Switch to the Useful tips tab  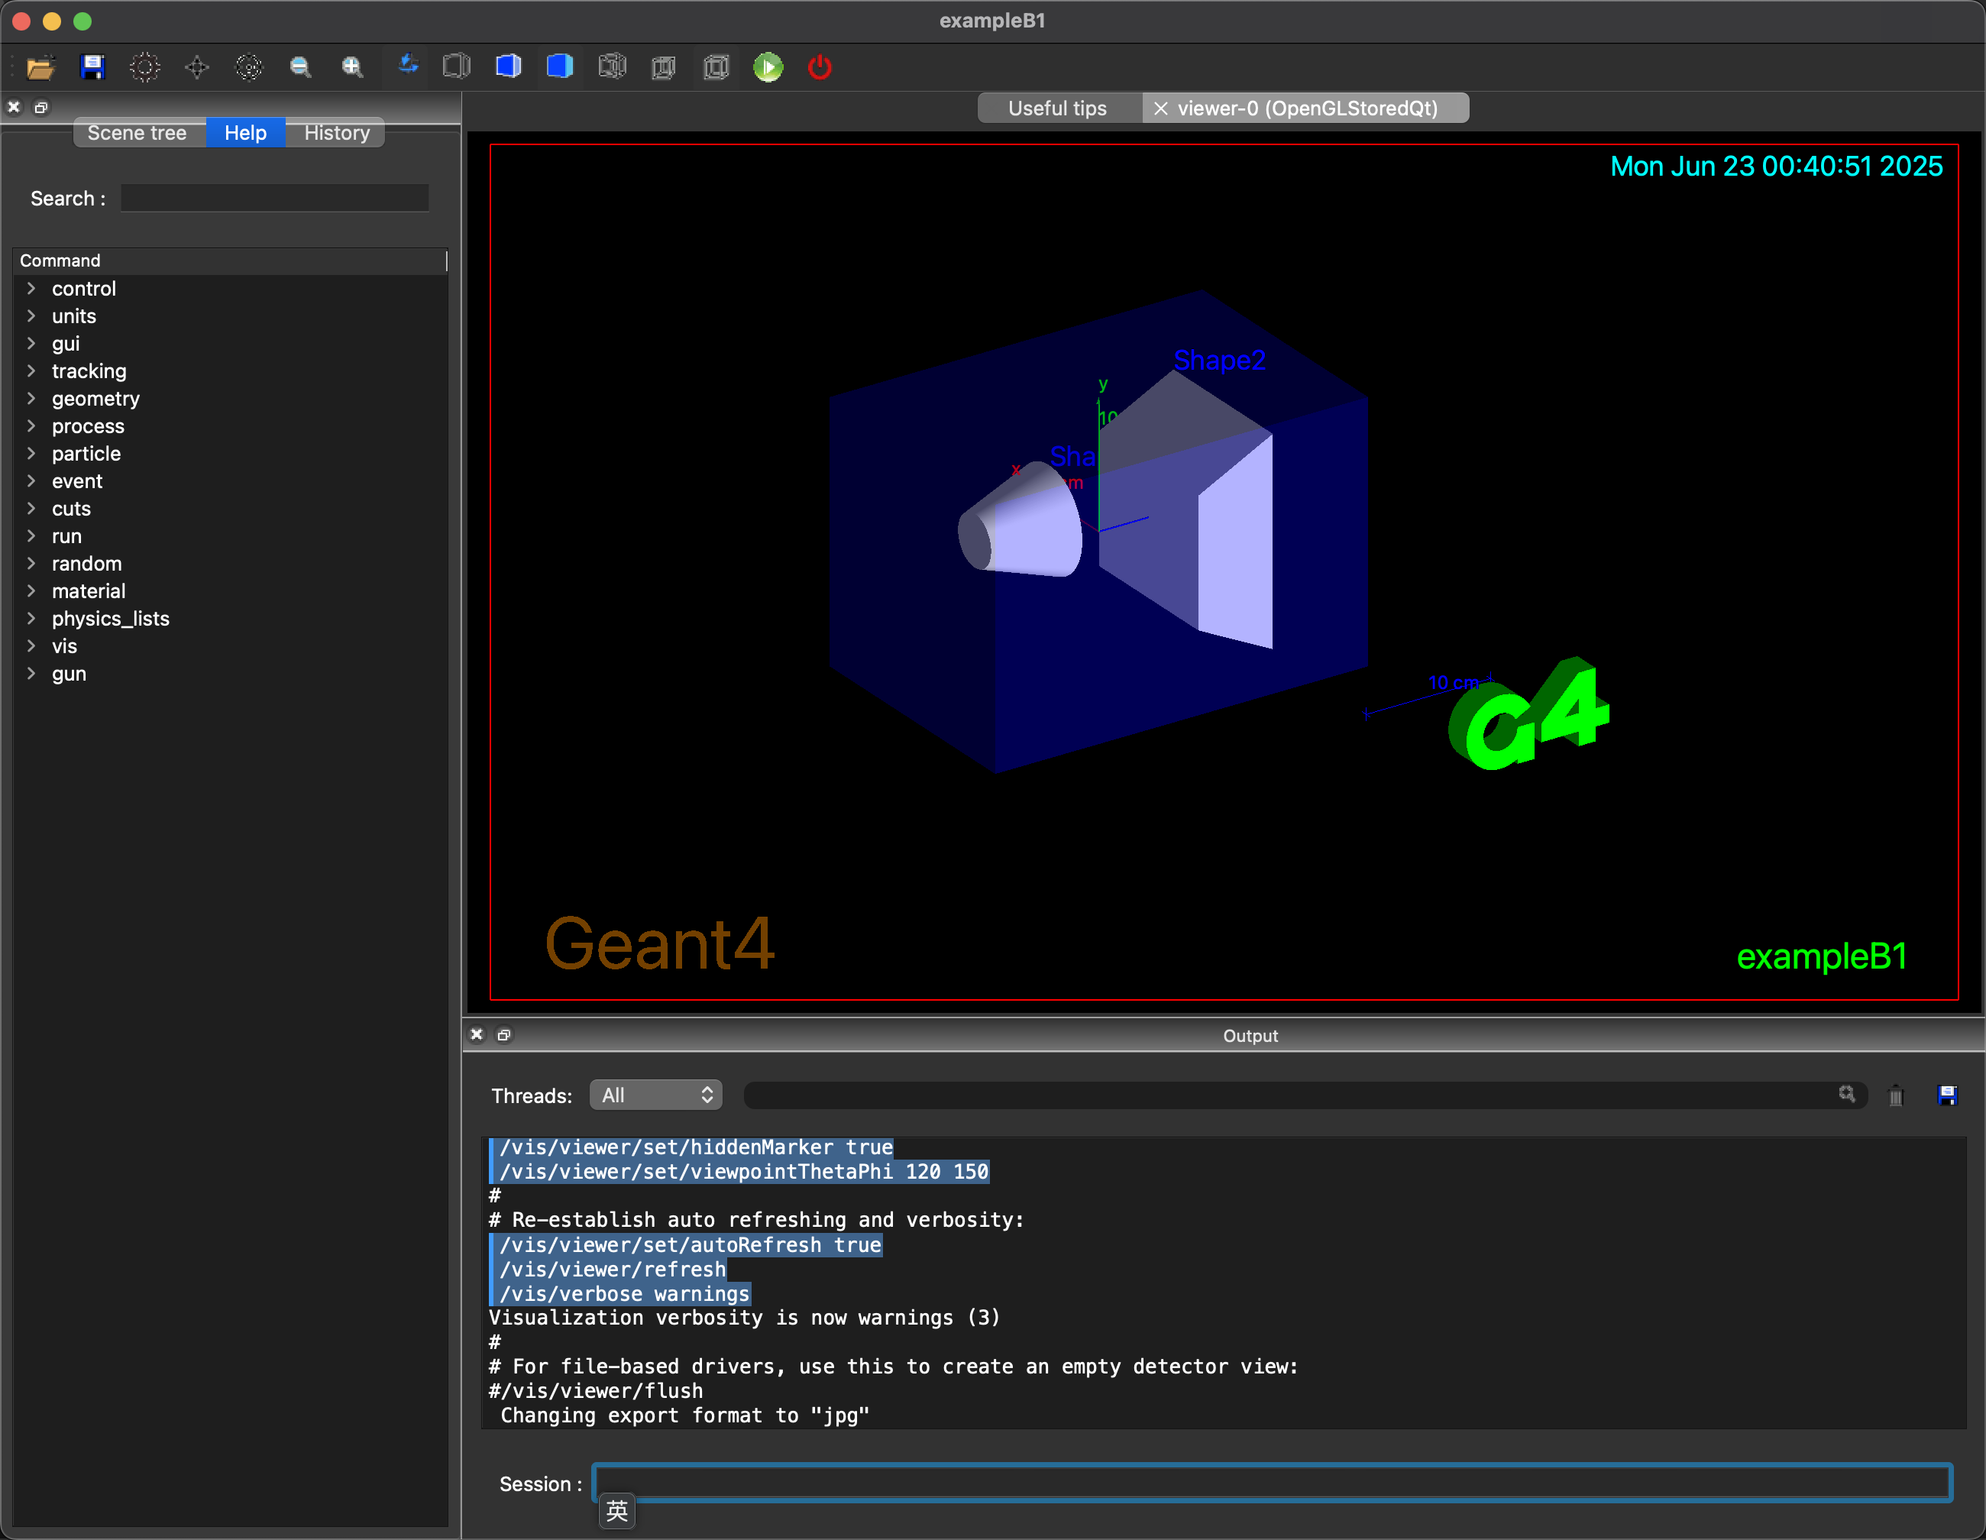(x=1059, y=108)
